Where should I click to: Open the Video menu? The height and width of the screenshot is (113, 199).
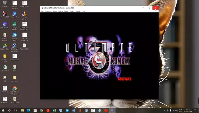tap(66, 11)
